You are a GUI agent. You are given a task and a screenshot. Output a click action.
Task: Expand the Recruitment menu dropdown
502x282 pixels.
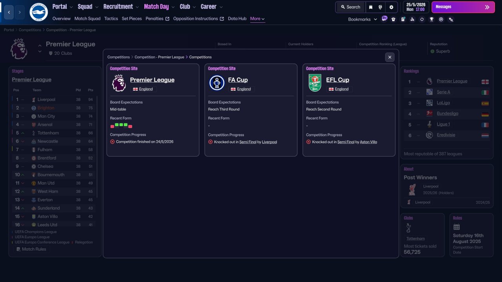(x=137, y=7)
